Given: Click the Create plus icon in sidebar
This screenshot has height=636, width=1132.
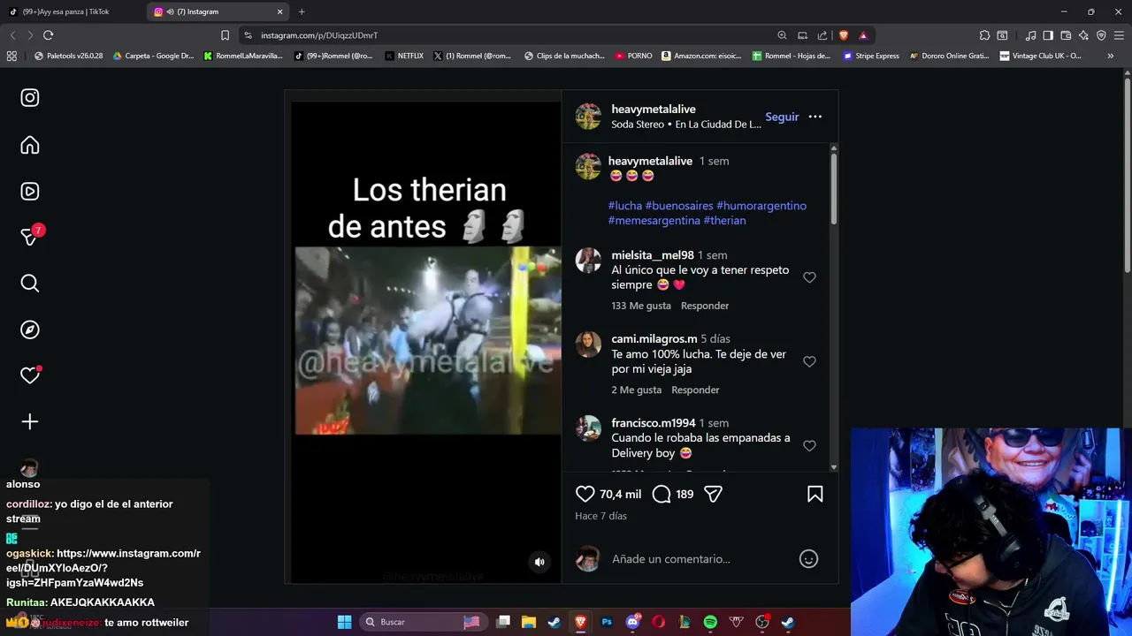Looking at the screenshot, I should [30, 422].
